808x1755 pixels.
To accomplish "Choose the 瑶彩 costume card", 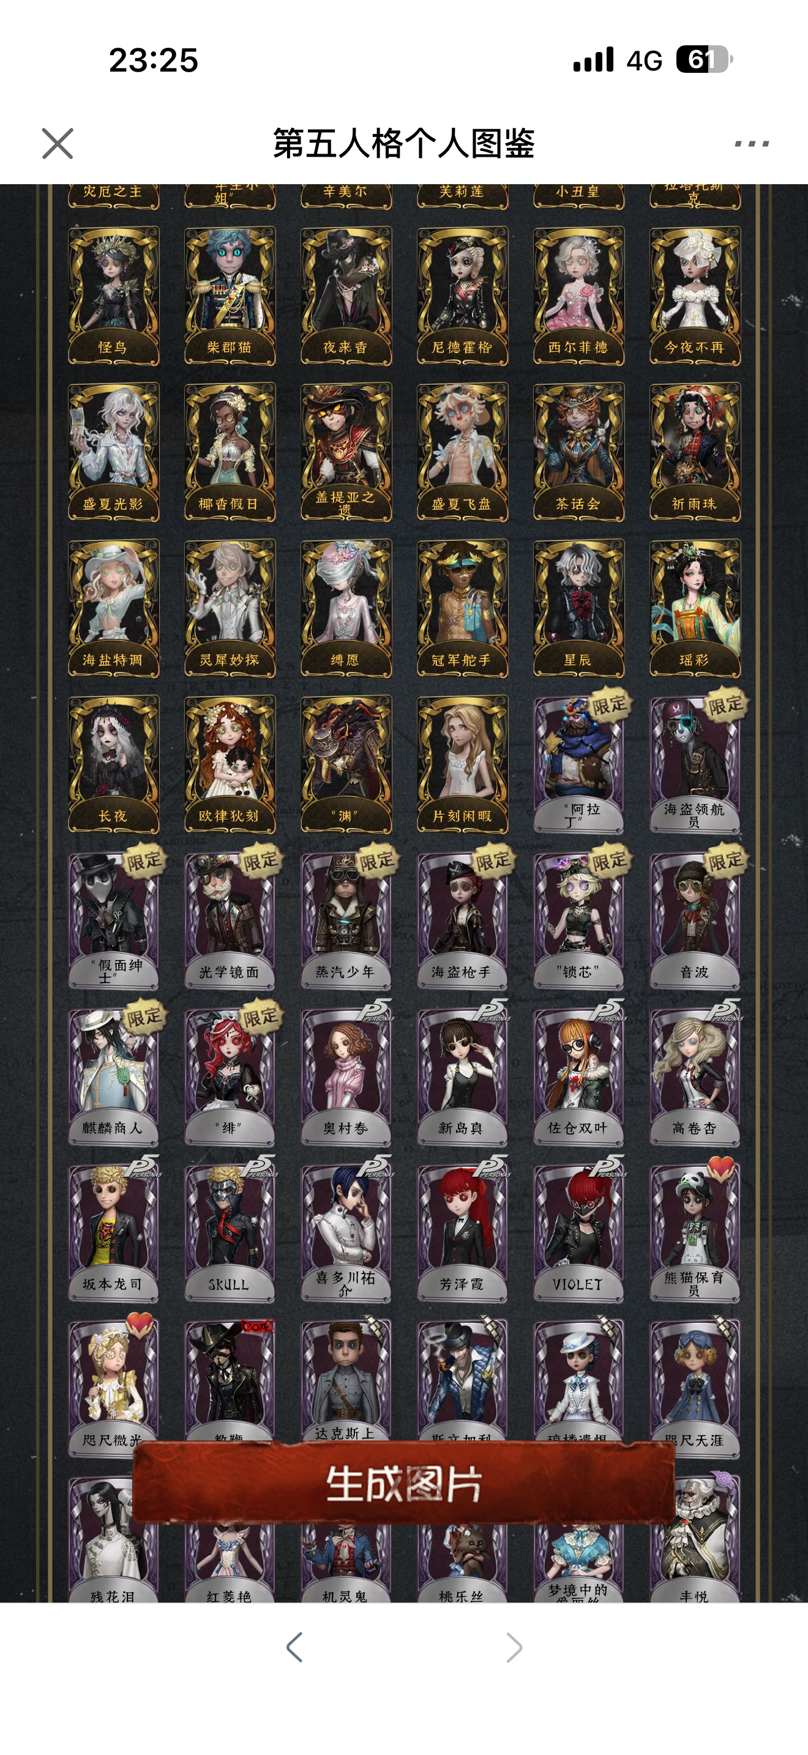I will point(695,608).
